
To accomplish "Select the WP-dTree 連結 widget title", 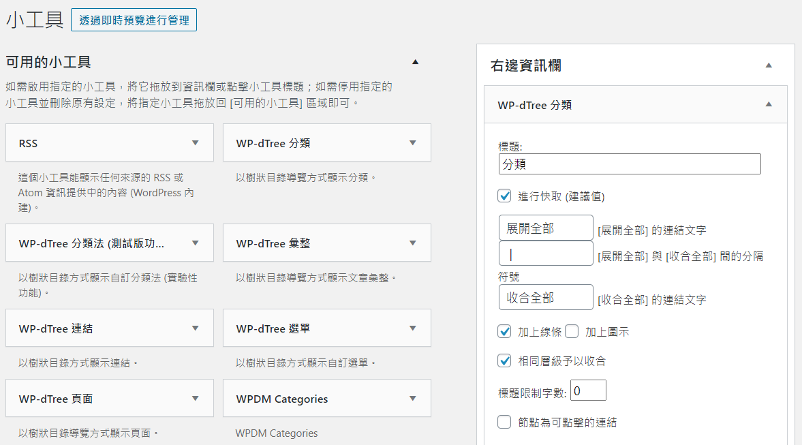I will click(x=56, y=328).
